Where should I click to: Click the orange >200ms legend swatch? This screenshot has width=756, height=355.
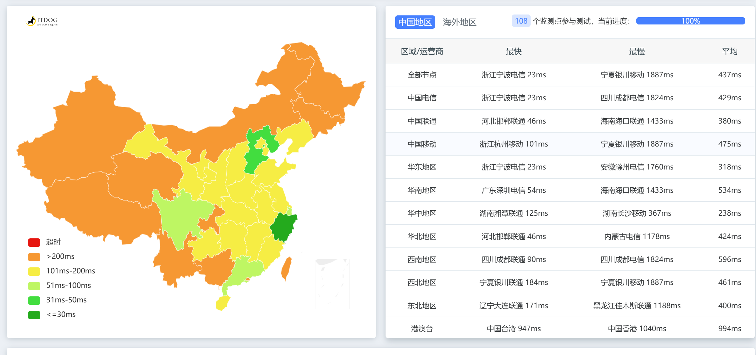(34, 257)
